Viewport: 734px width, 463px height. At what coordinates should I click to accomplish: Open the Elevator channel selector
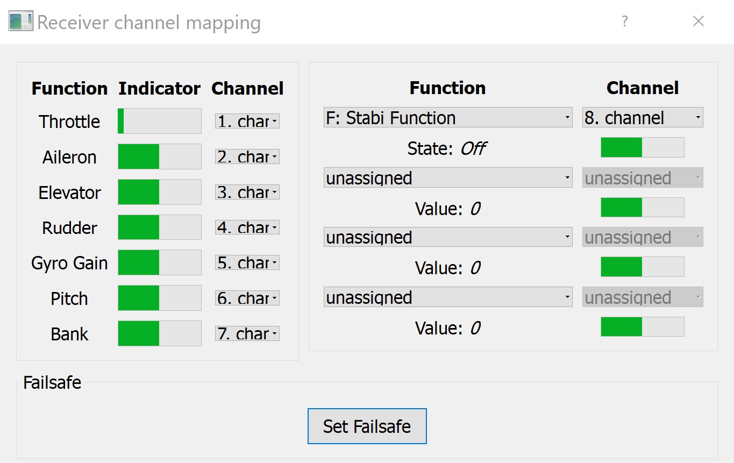[247, 193]
